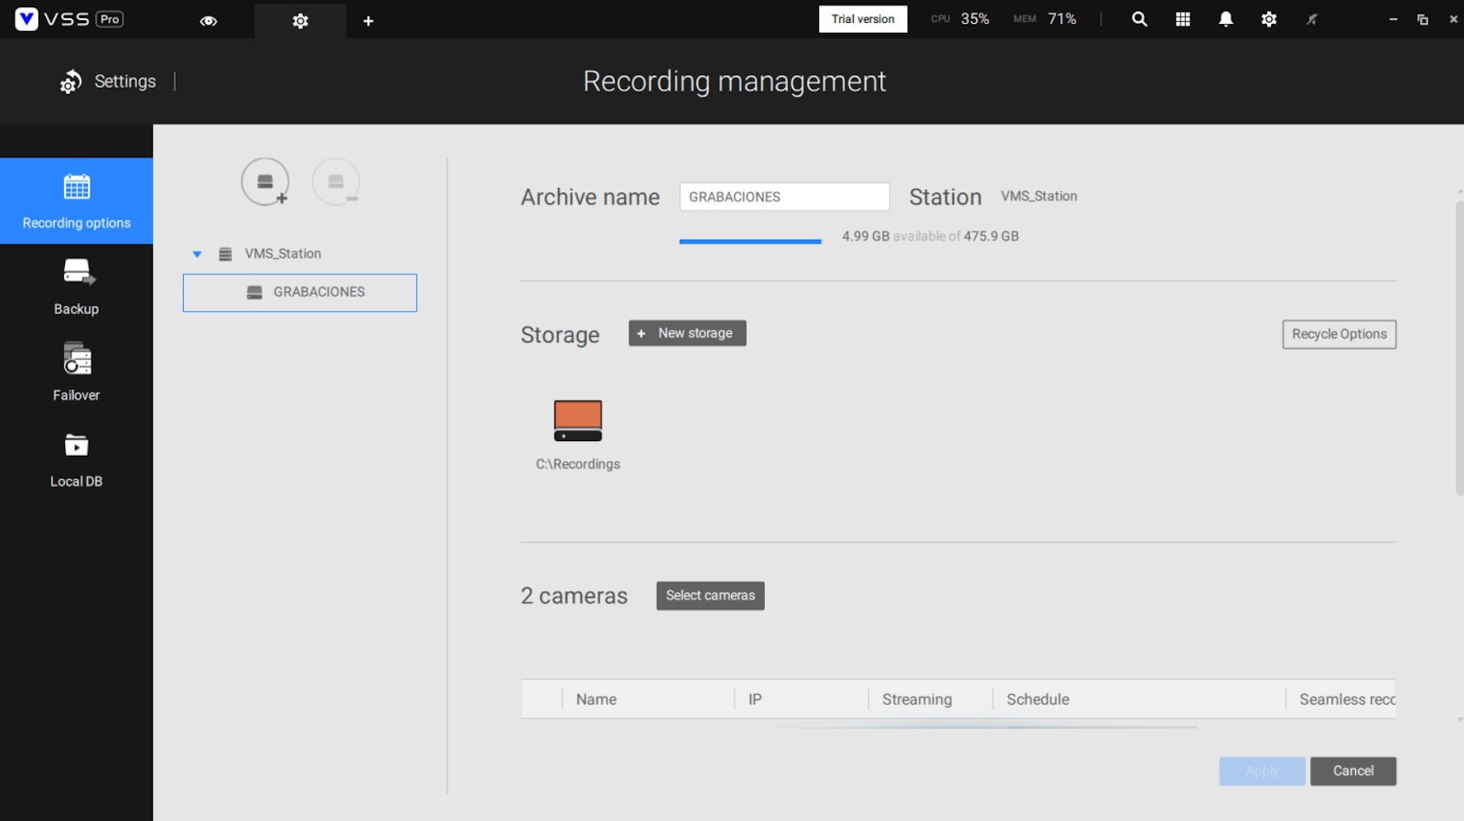Add a new archive with plus disk icon
The image size is (1464, 821).
265,181
